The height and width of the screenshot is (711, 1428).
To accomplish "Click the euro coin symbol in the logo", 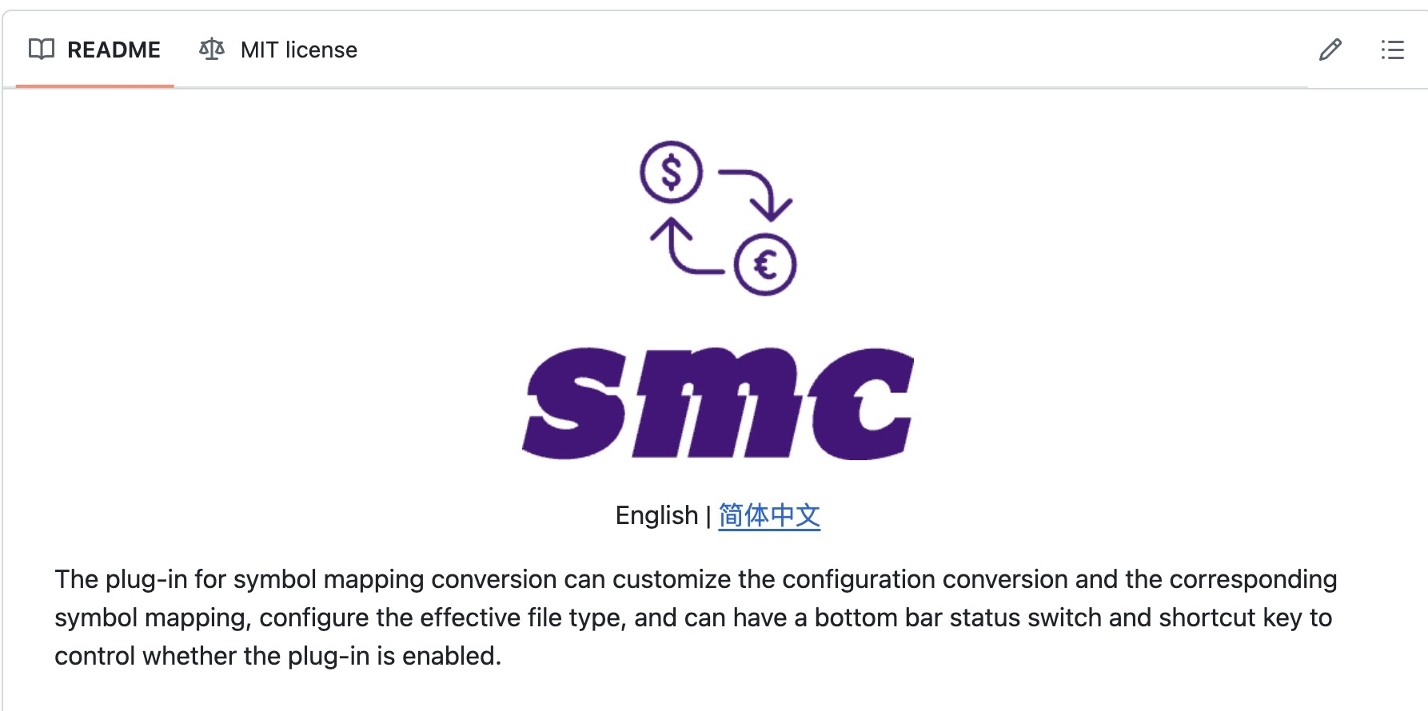I will tap(765, 264).
